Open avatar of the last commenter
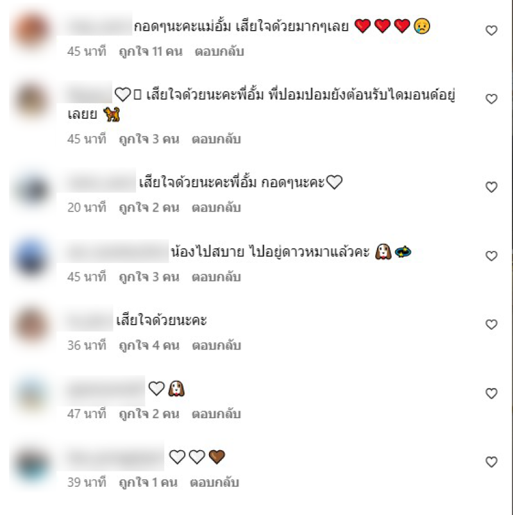Screen dimensions: 513x515 32,464
